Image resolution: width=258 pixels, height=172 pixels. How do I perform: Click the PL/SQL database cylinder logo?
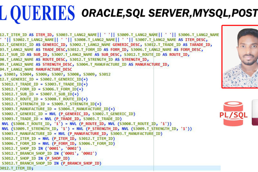tap(233, 114)
